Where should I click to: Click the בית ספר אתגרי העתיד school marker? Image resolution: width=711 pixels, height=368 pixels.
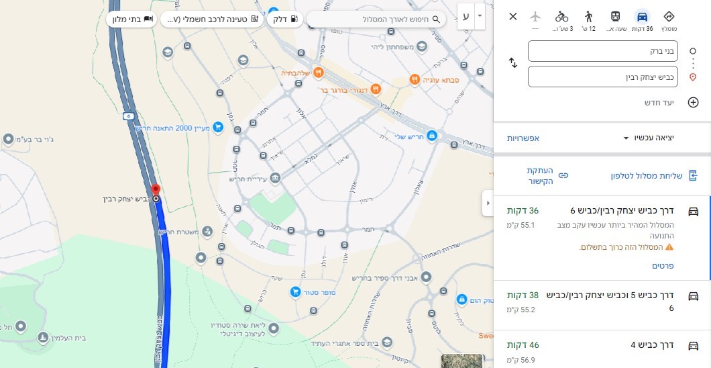[387, 343]
